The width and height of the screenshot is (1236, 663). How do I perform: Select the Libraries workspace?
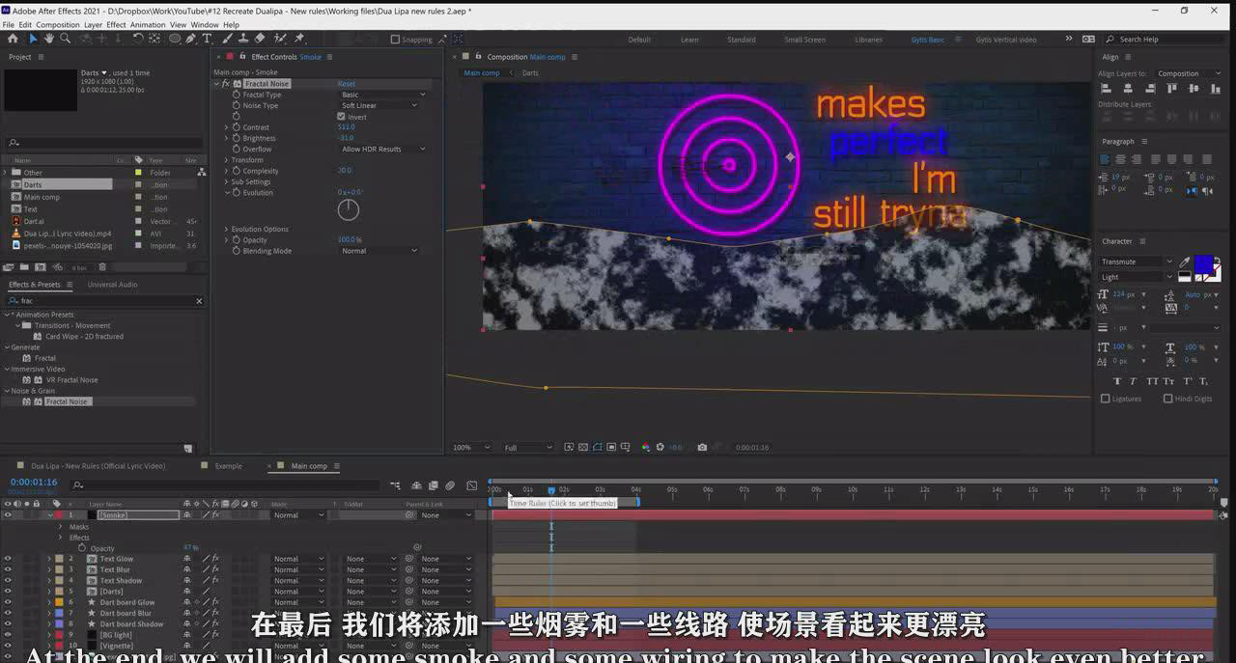click(868, 40)
